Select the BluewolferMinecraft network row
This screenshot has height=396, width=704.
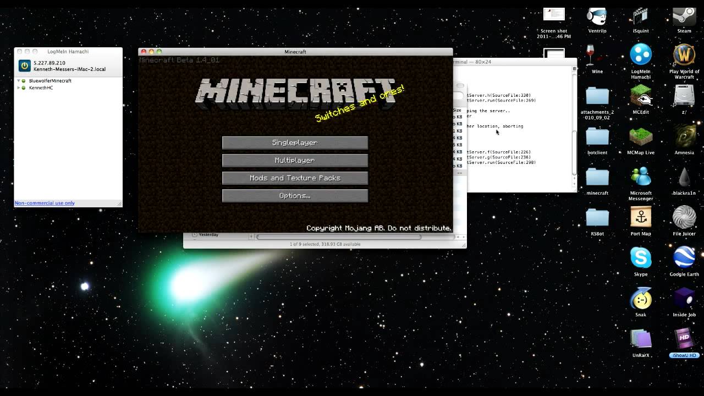pyautogui.click(x=68, y=81)
